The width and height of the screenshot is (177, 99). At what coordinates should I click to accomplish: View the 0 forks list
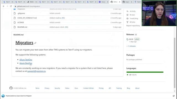[132, 22]
